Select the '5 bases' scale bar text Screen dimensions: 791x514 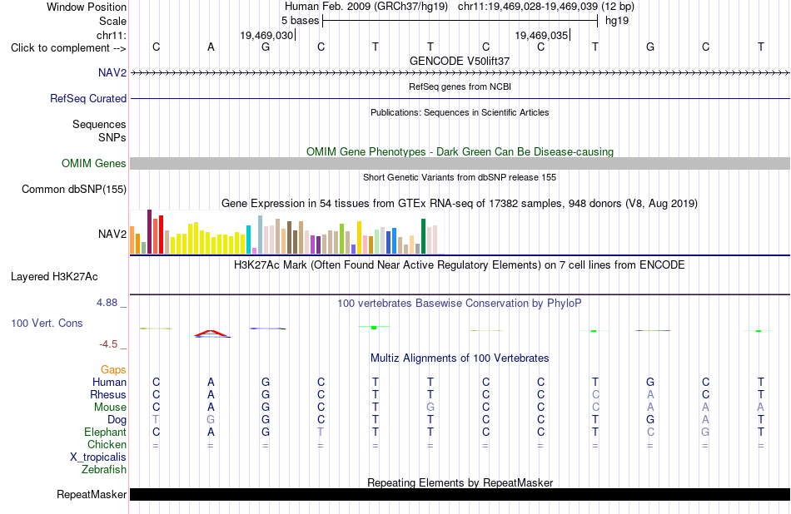[300, 21]
